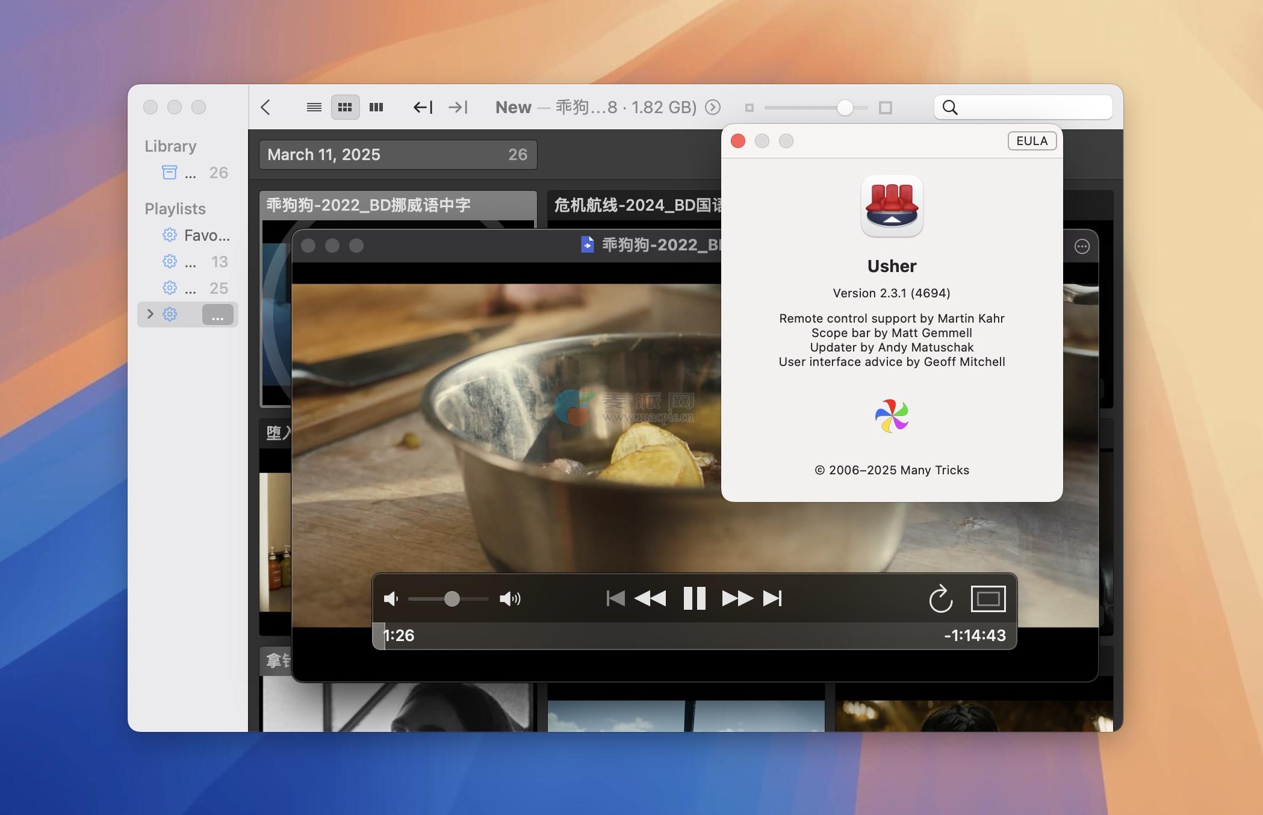Click the gear icon of selected playlist

pos(170,314)
